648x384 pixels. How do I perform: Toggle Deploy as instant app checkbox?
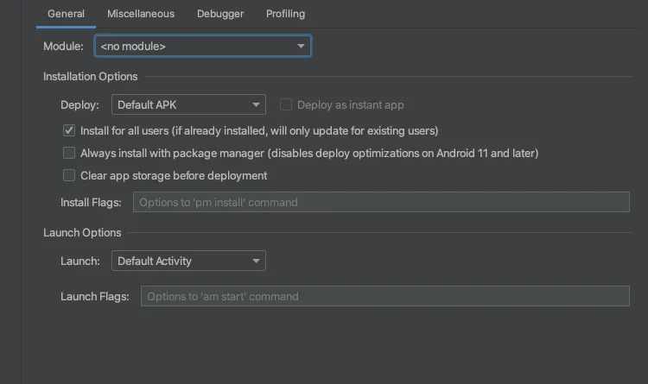pos(286,105)
